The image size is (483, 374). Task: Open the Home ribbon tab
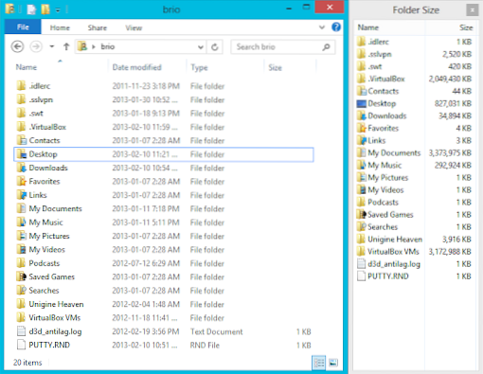pyautogui.click(x=60, y=27)
